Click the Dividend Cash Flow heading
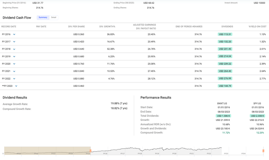The width and height of the screenshot is (269, 160). click(17, 18)
